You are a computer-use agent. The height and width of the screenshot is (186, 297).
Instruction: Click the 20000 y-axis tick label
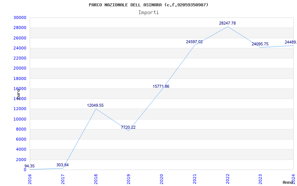[20, 68]
